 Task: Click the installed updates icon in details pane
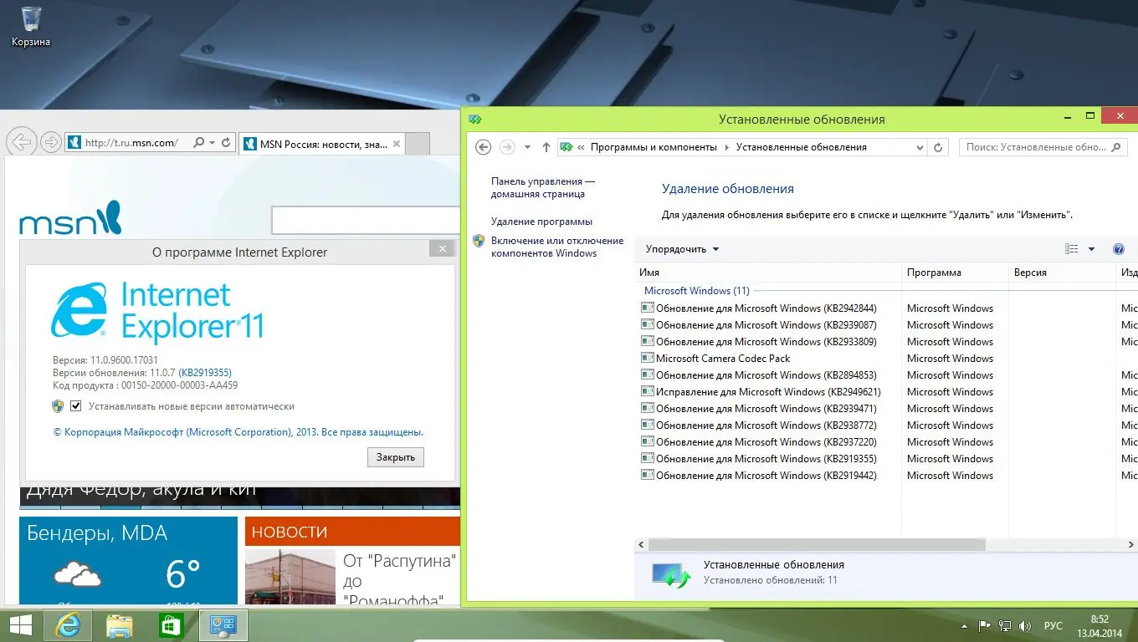[671, 573]
